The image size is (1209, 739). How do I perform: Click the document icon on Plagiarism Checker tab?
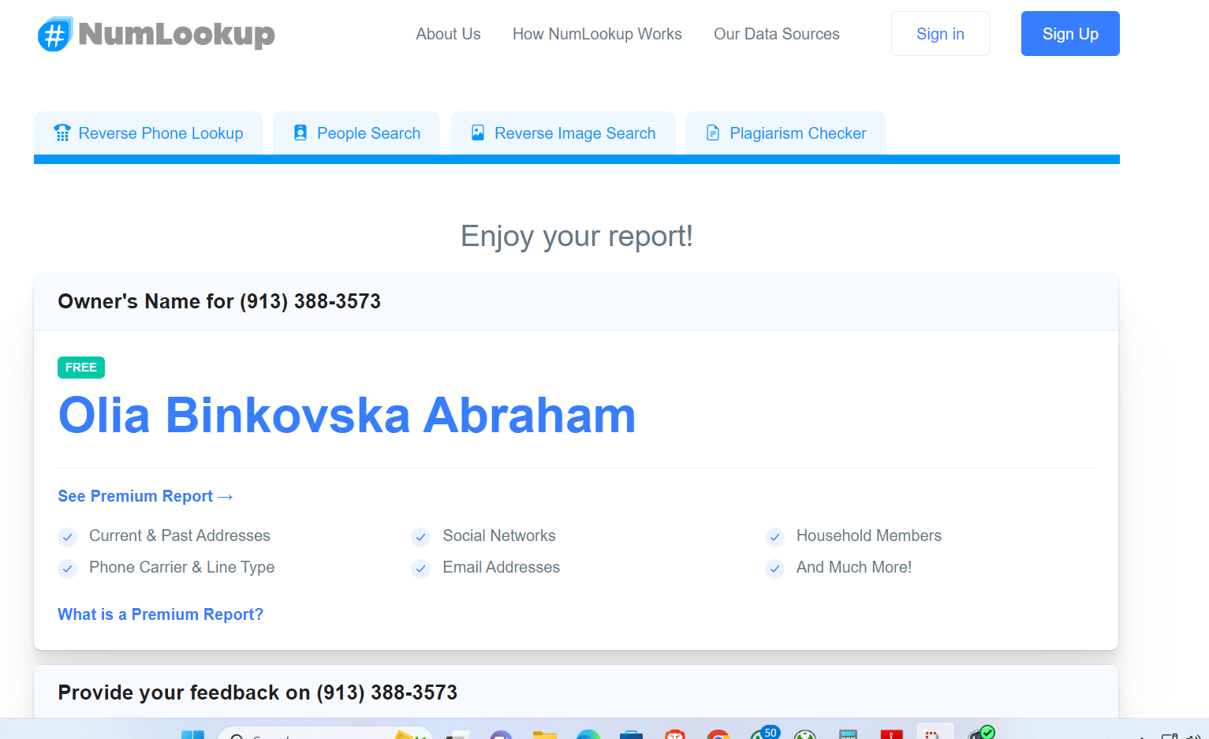coord(713,132)
